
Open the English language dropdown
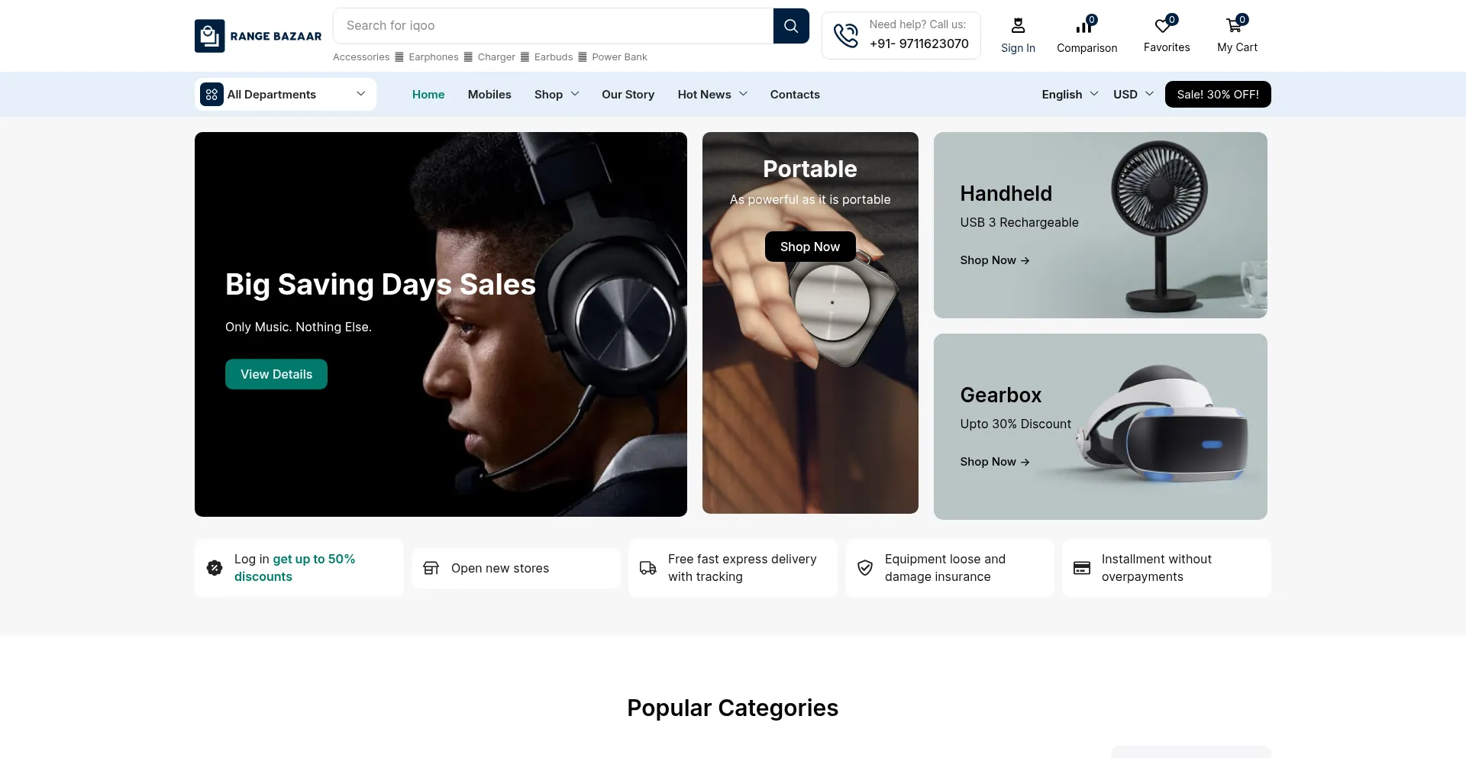tap(1069, 95)
